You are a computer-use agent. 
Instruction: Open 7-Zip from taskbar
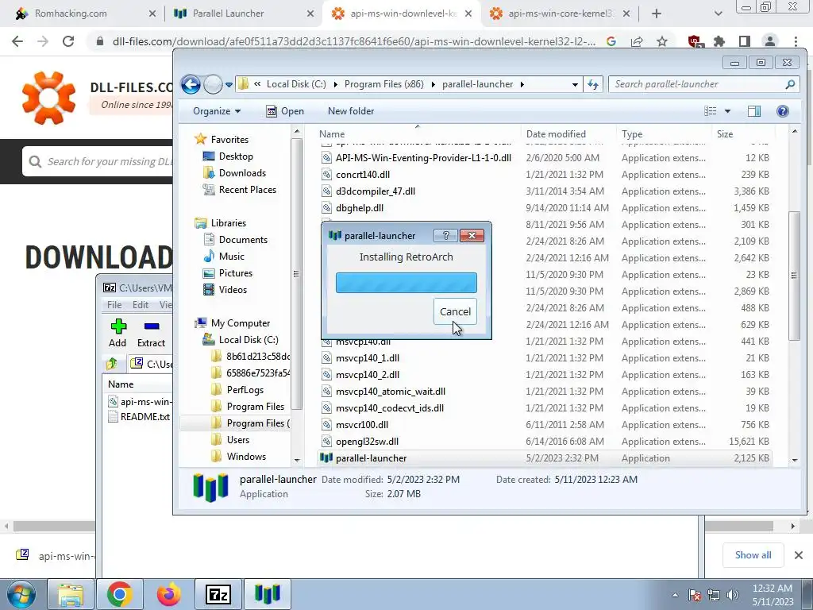(x=218, y=594)
